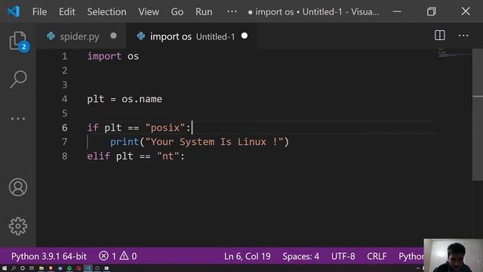The width and height of the screenshot is (483, 272).
Task: Click the errors count icon in status bar
Action: (x=107, y=256)
